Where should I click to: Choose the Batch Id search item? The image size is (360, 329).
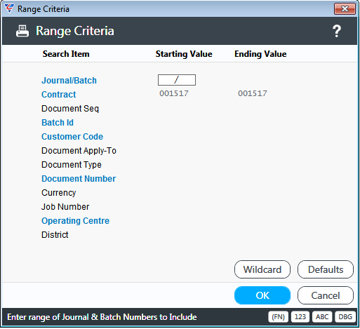pyautogui.click(x=58, y=123)
